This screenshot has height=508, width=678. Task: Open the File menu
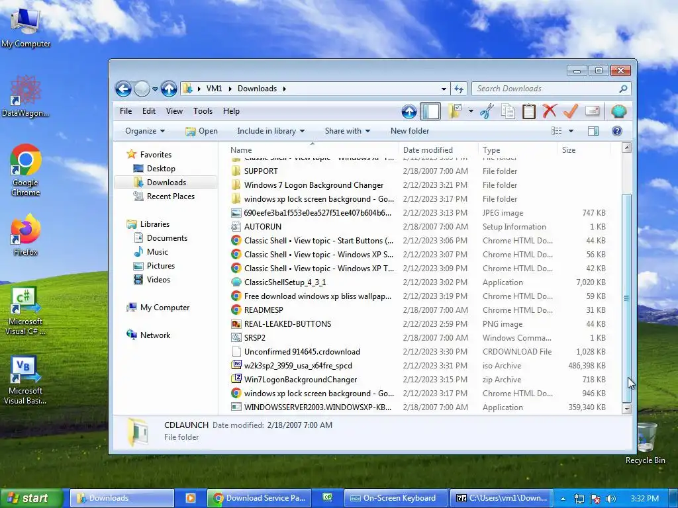pos(126,111)
